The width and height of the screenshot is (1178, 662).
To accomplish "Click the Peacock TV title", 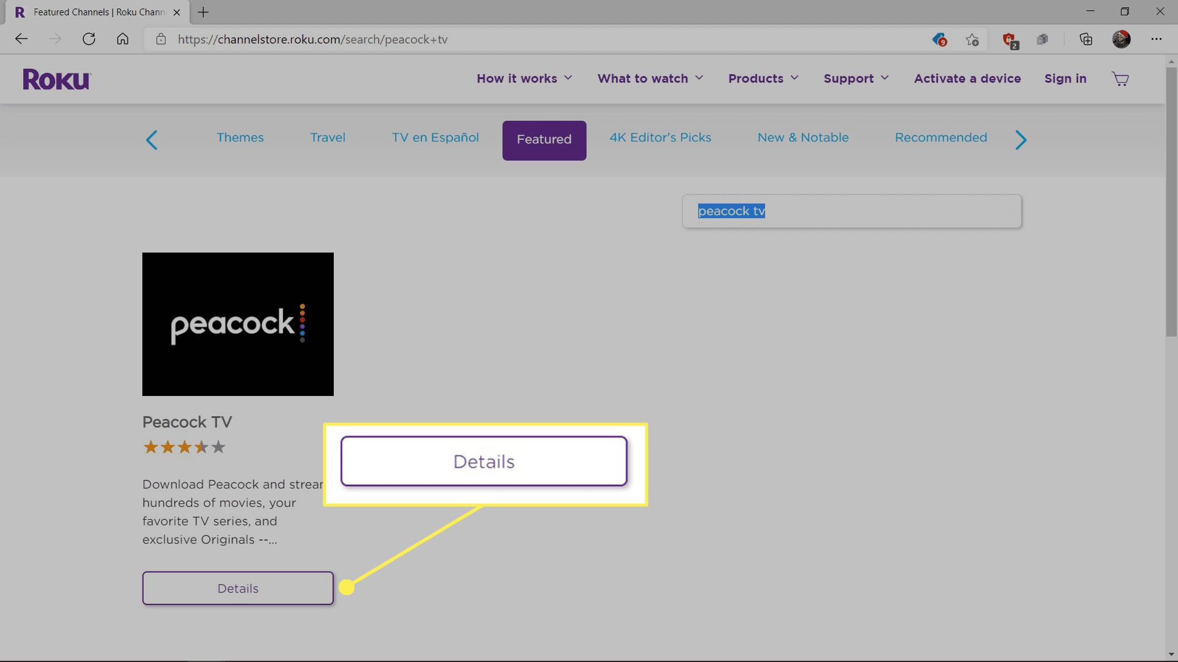I will point(187,422).
